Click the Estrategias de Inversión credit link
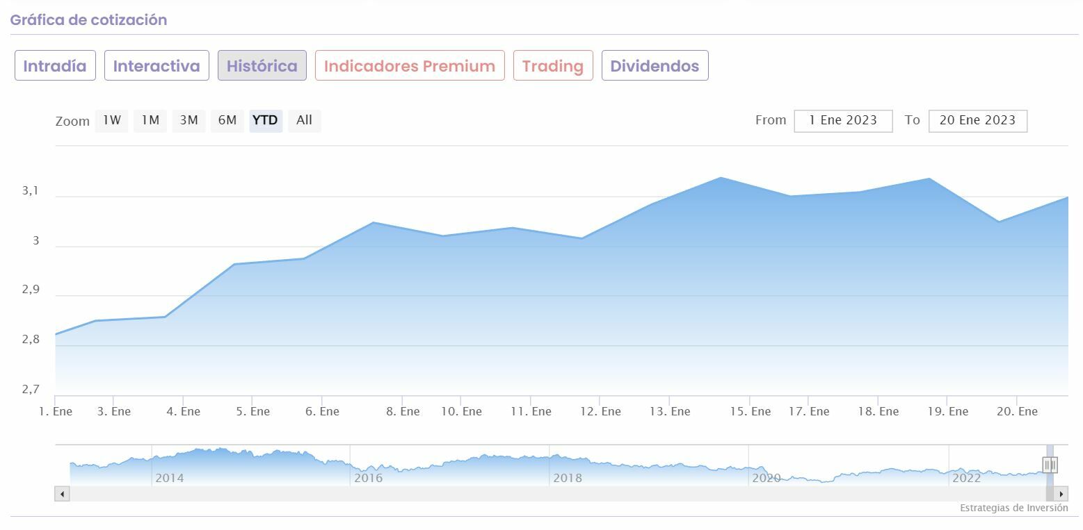 point(1013,508)
